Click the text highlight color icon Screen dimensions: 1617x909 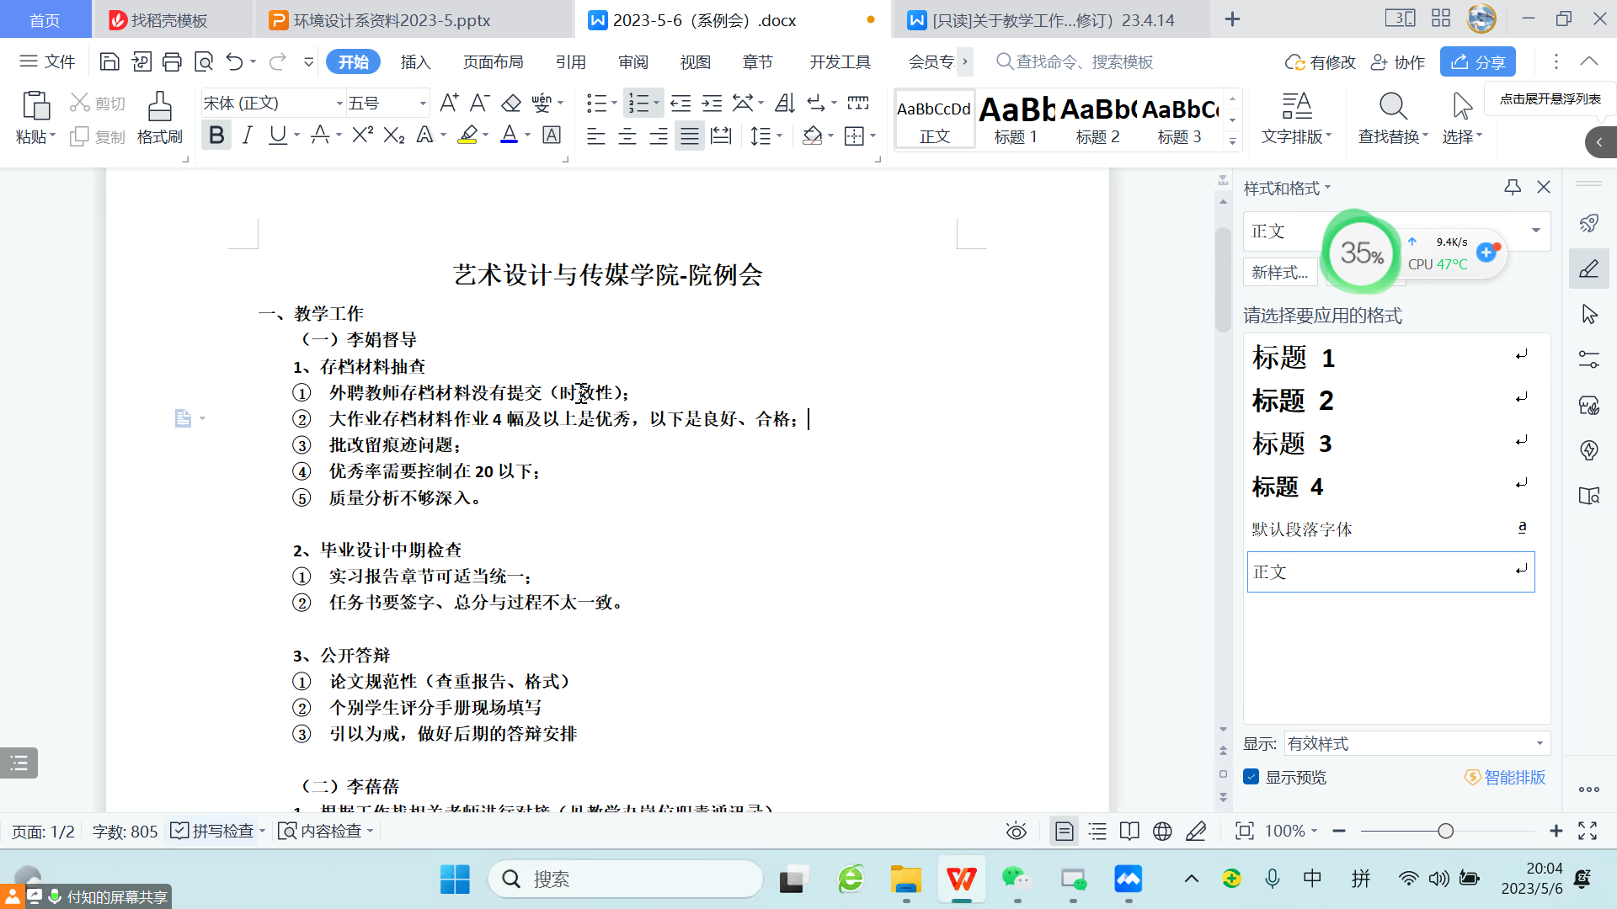pyautogui.click(x=467, y=136)
